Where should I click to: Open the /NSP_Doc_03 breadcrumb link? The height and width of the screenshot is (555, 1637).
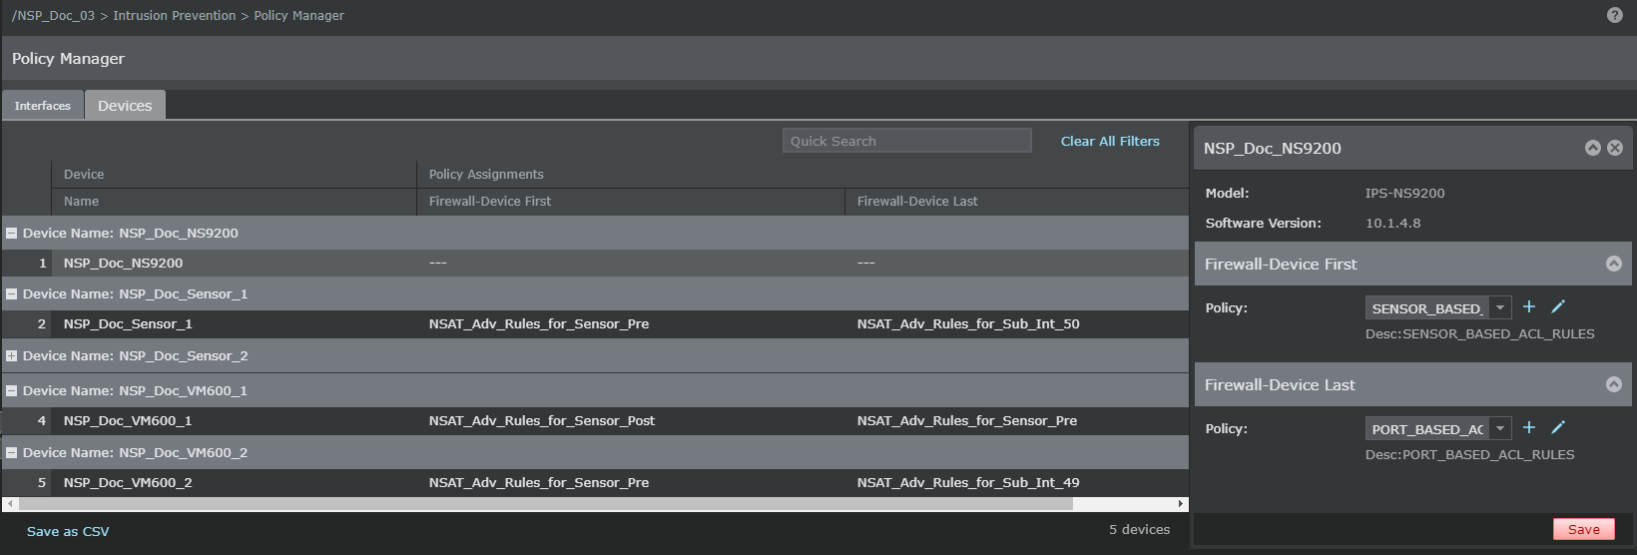pos(53,15)
